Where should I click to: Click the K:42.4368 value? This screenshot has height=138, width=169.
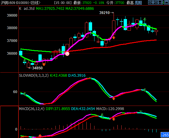click(x=58, y=76)
